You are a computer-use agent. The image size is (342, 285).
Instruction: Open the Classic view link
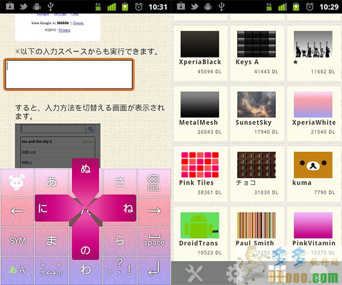tap(78, 23)
